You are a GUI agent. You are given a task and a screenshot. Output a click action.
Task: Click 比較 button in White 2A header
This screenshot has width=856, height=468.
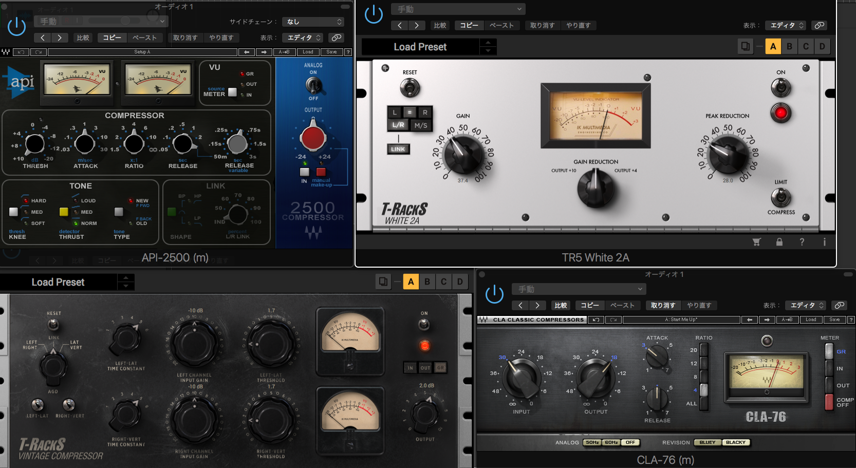440,25
